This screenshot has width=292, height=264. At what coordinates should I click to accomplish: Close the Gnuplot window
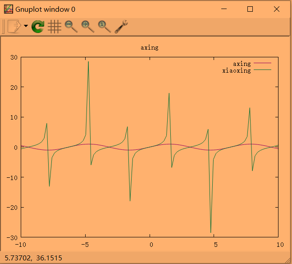pos(277,9)
